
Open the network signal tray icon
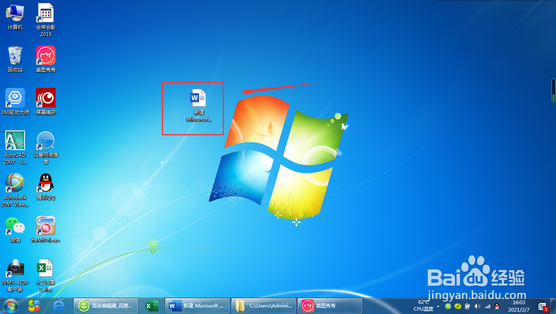point(487,306)
